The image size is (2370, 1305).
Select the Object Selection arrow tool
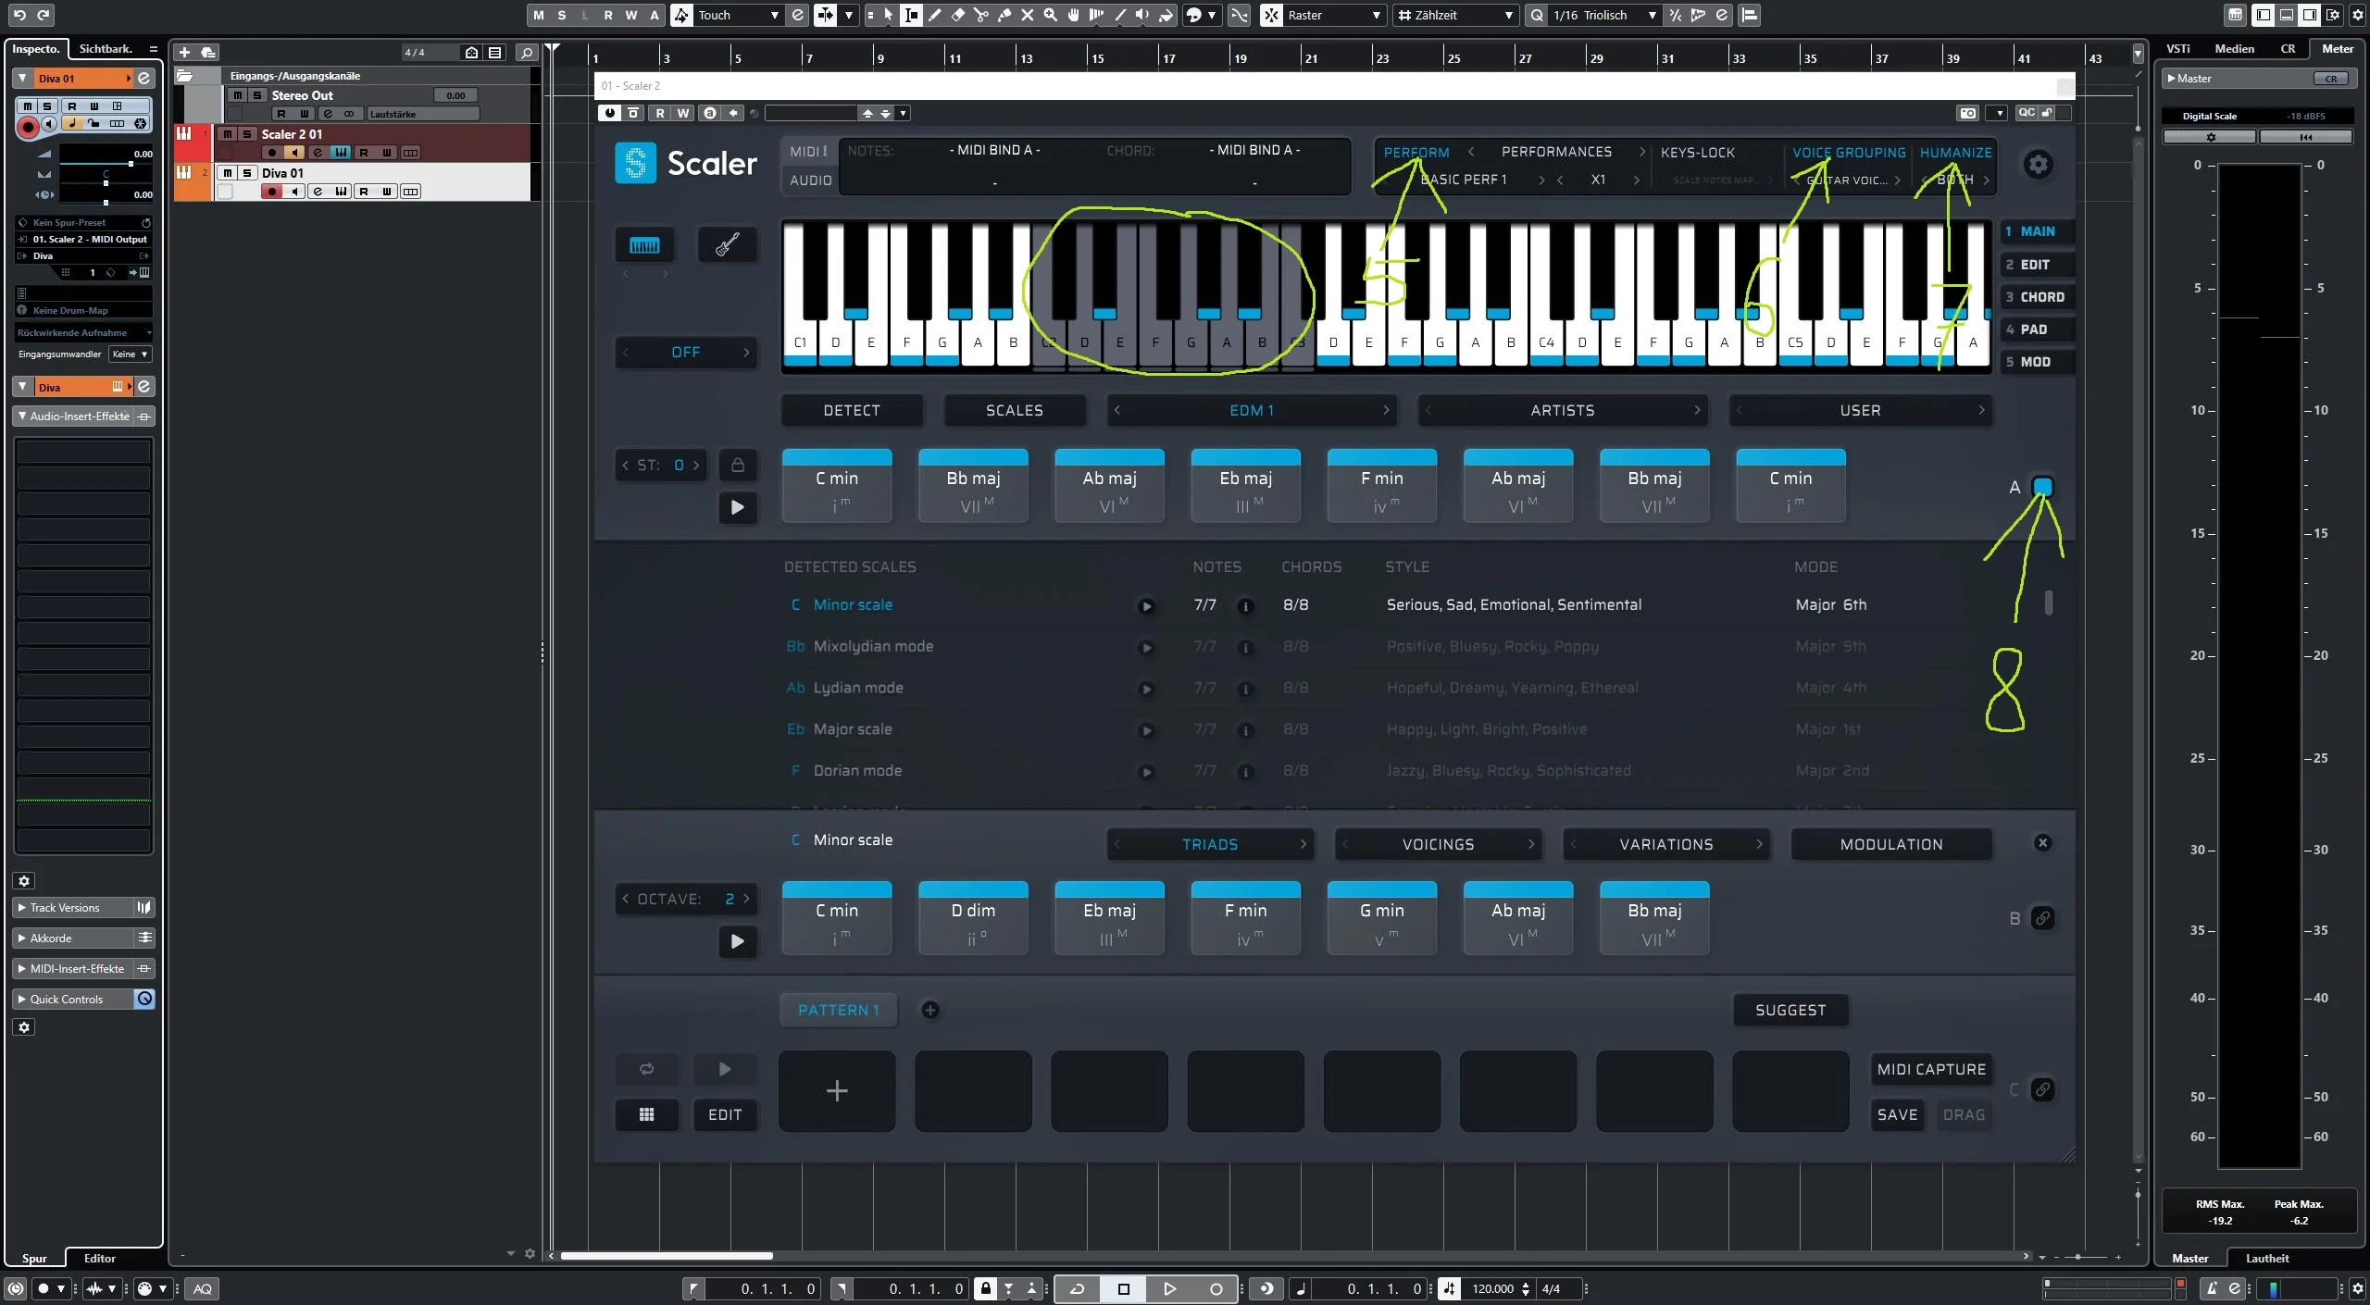[x=889, y=15]
